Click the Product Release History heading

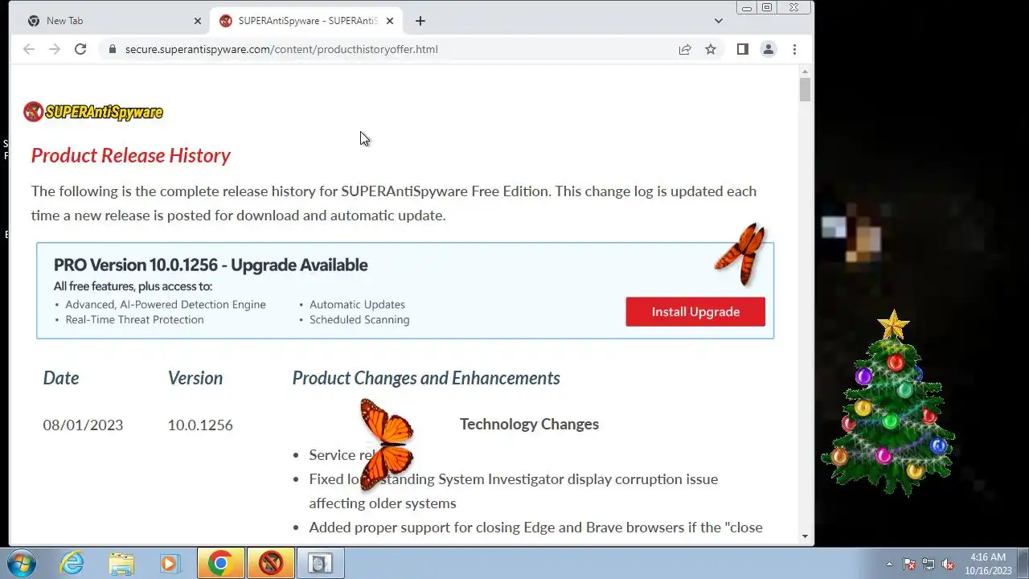[x=131, y=155]
